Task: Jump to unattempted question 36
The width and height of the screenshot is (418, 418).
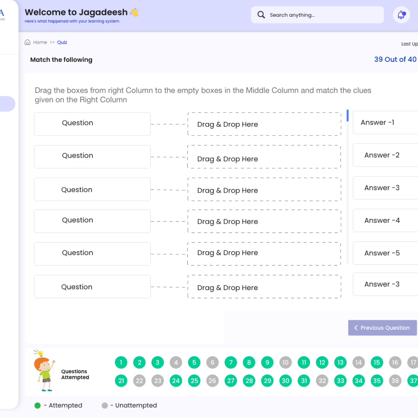Action: (x=395, y=381)
